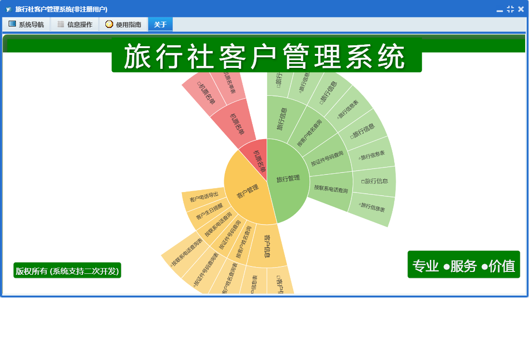Open the orange 按客户姓名查询 segment
The width and height of the screenshot is (529, 348).
pyautogui.click(x=244, y=243)
